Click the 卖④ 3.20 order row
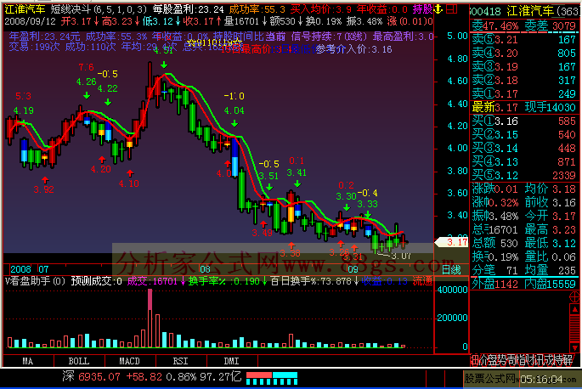 [523, 54]
